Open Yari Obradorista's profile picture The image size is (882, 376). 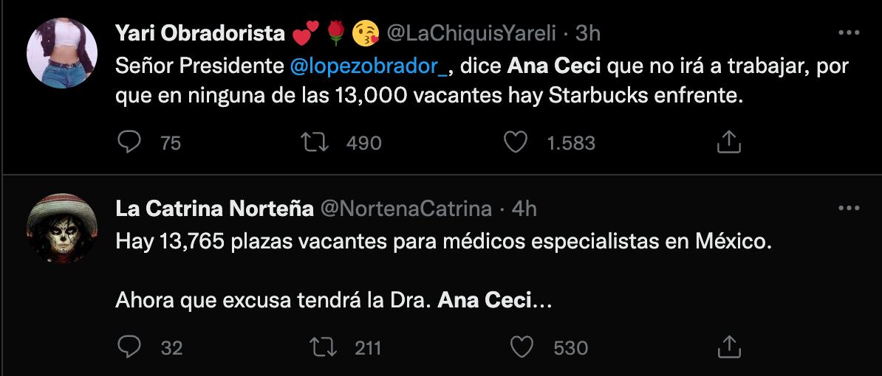point(62,53)
